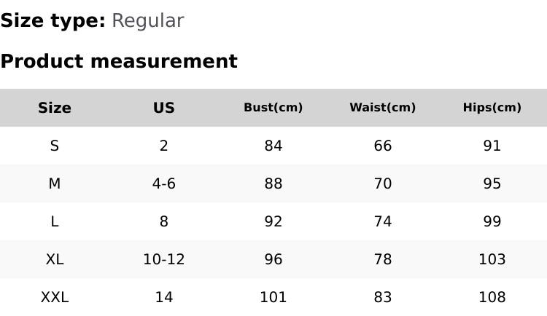
Task: Click the Size type label
Action: 53,20
